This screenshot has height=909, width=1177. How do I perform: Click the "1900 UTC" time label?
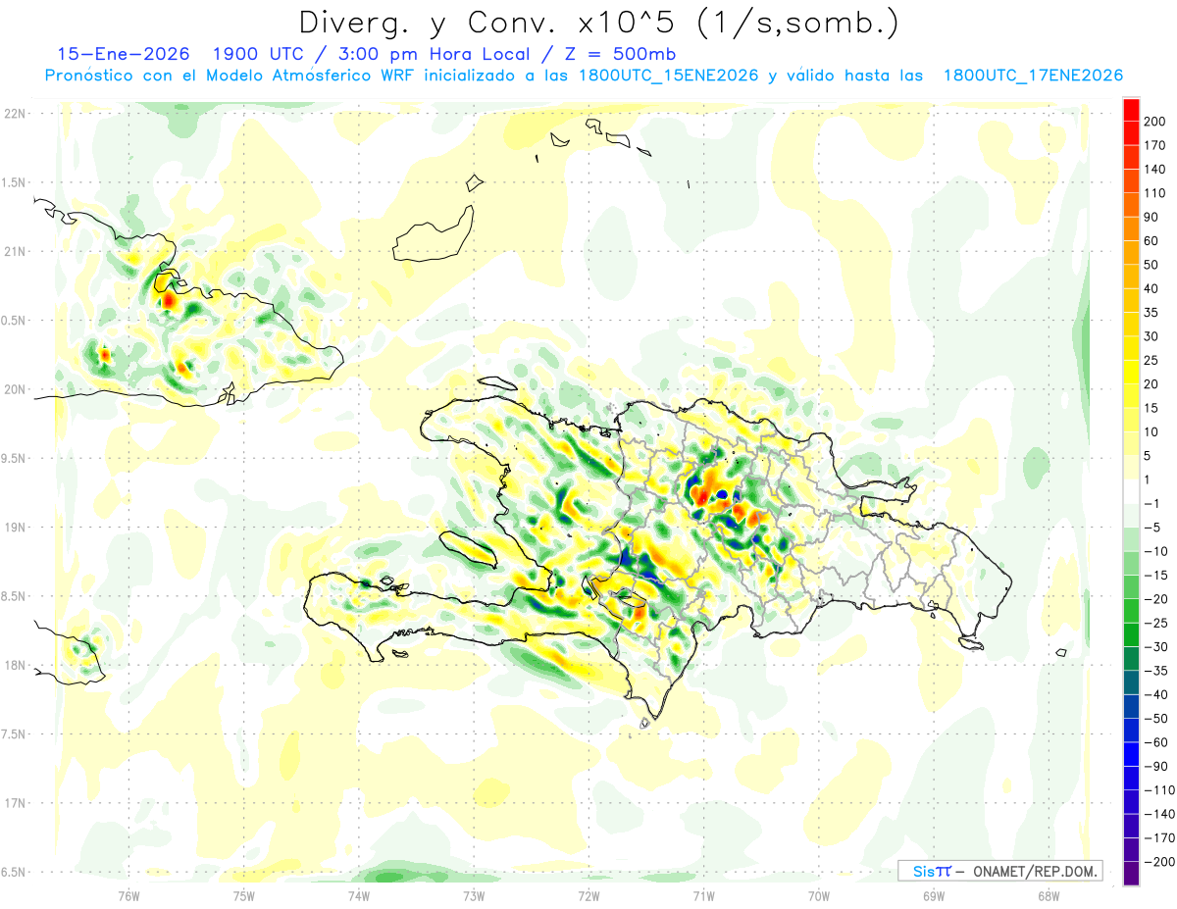click(x=256, y=54)
